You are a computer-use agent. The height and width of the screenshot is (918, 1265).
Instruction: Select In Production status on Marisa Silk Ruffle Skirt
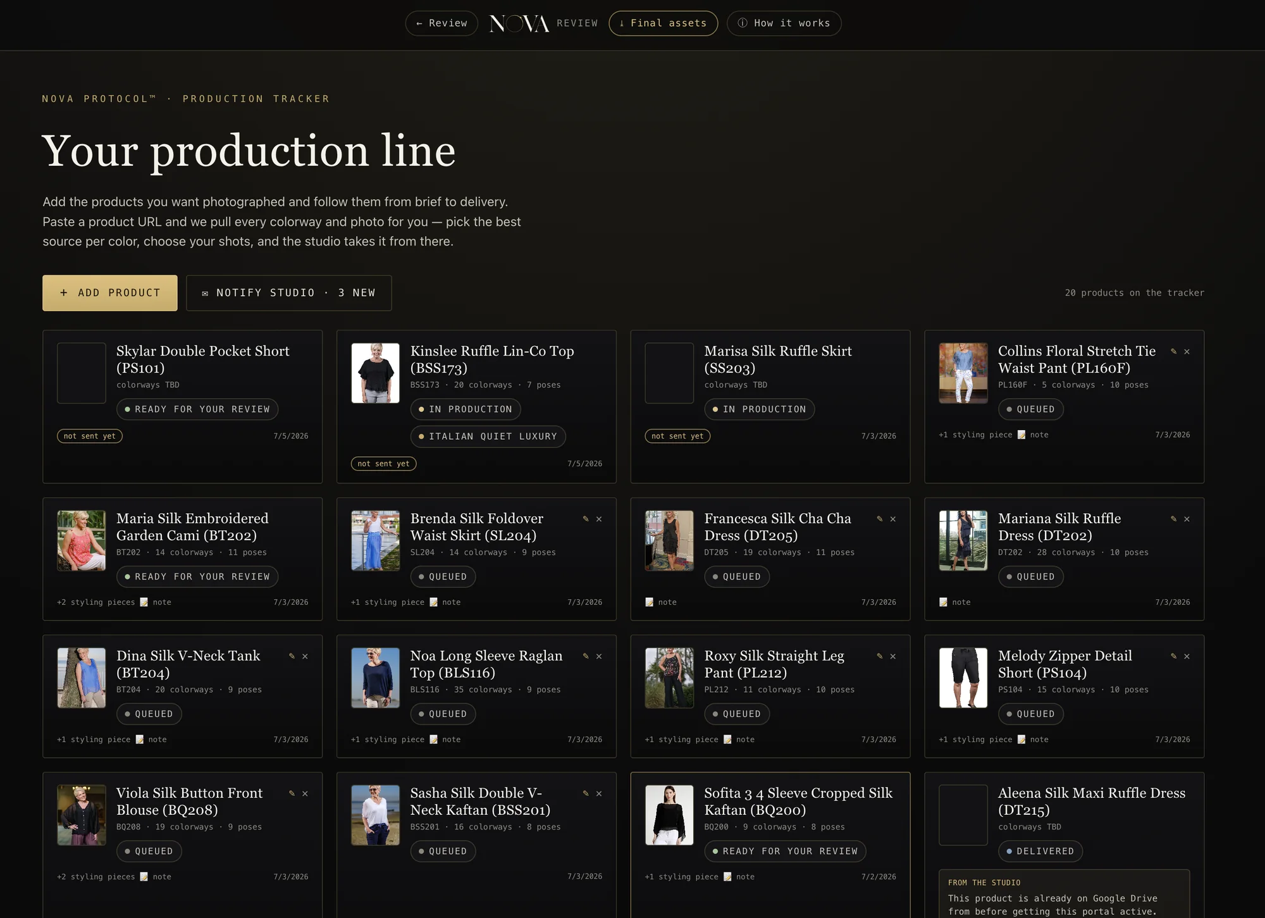(760, 409)
